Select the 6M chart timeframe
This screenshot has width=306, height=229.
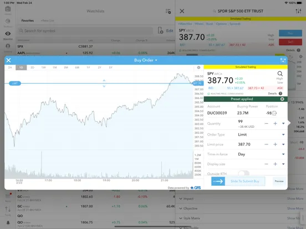77,67
